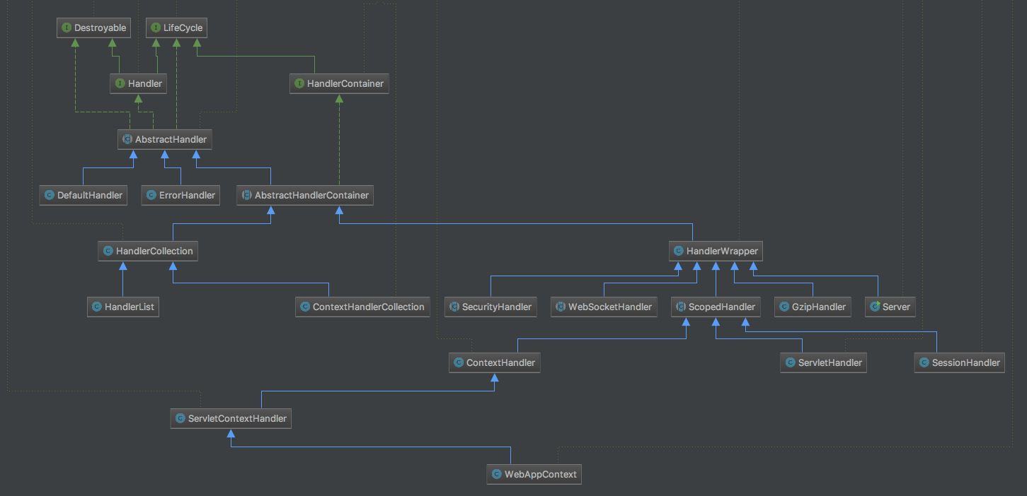Select the AbstractHandlerContainer node

point(305,196)
